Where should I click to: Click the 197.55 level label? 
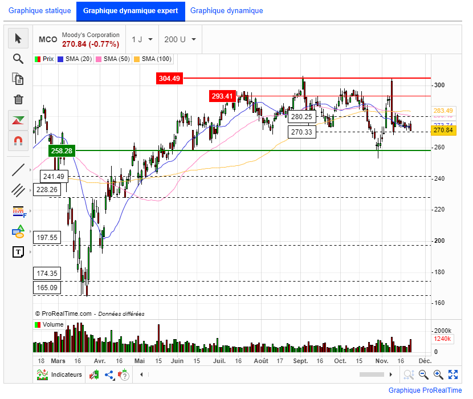[47, 238]
